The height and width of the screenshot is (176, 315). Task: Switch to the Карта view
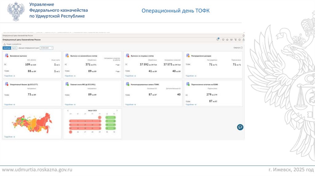14,48
